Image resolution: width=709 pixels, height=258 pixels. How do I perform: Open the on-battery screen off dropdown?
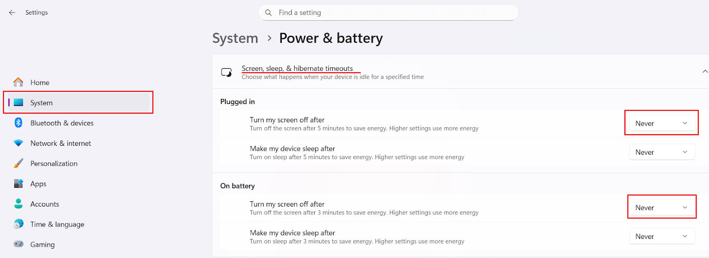pyautogui.click(x=661, y=207)
